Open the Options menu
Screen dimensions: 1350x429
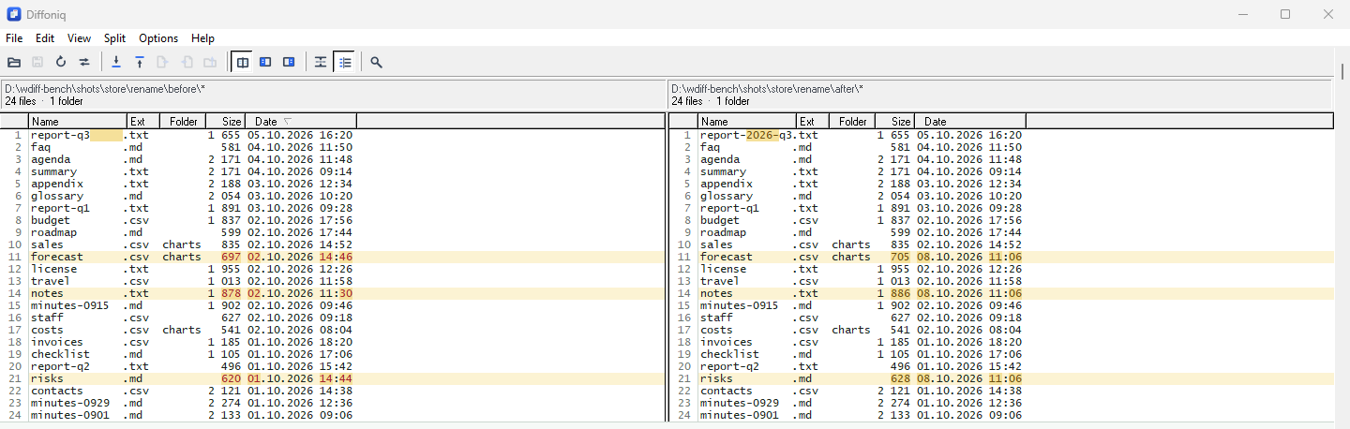click(158, 38)
